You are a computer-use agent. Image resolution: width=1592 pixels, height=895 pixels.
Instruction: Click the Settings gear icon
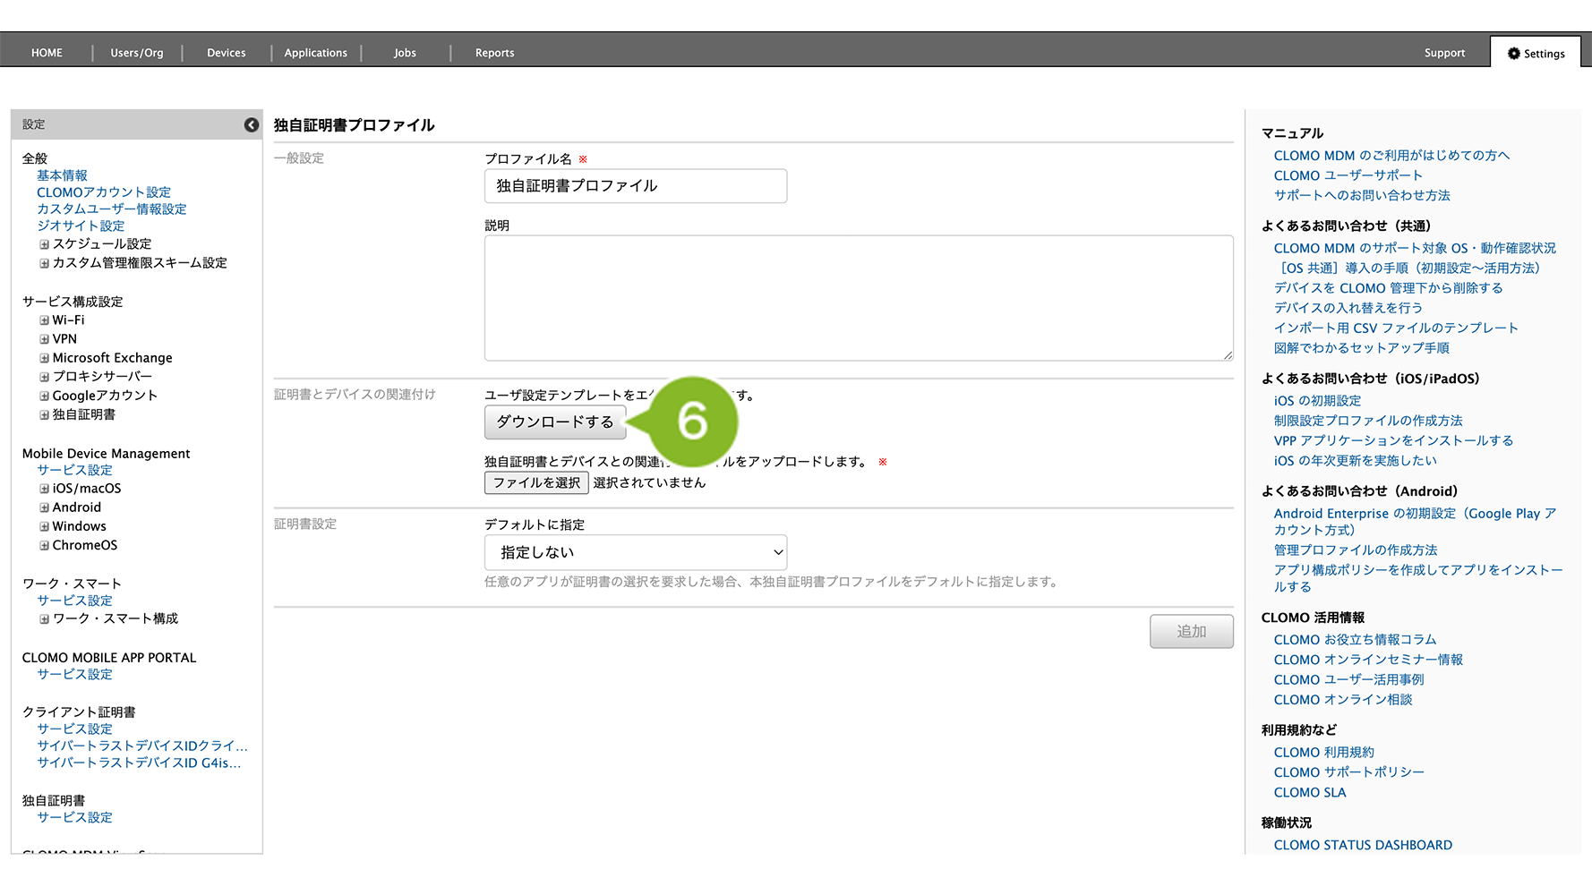click(x=1513, y=54)
